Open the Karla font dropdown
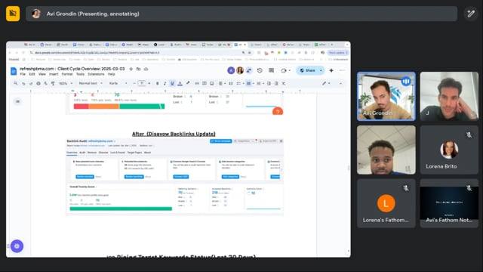The image size is (483, 272). tap(118, 83)
